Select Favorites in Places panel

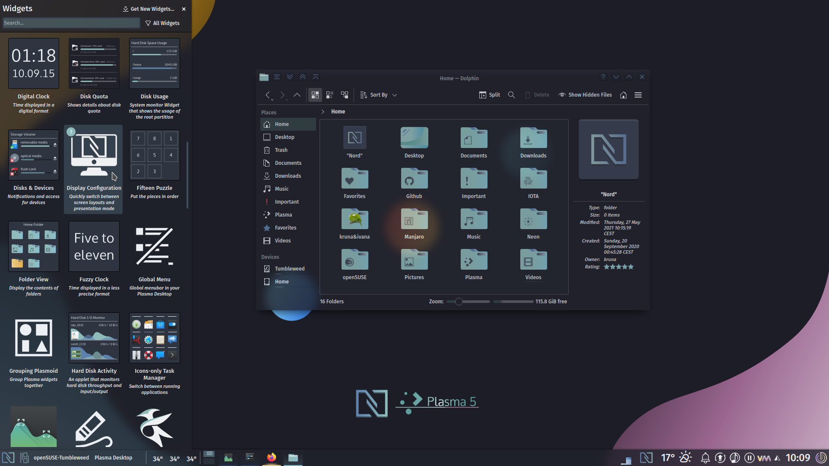[288, 228]
